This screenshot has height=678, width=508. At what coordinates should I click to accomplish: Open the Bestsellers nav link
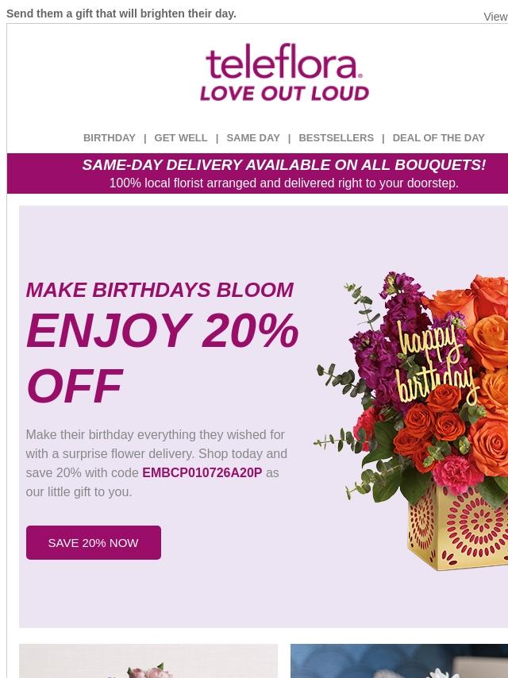point(336,137)
